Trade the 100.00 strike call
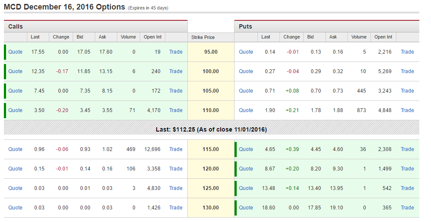 coord(176,71)
